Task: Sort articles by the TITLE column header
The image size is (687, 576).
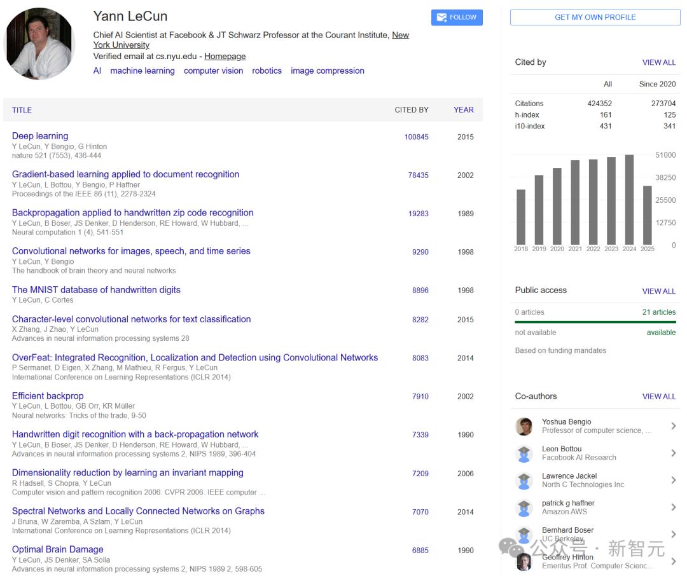Action: 22,111
